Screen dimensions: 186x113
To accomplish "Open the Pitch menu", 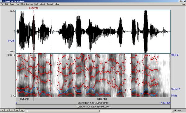I will 36,4.
